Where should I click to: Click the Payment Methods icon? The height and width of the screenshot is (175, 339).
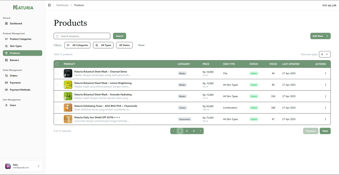[x=6, y=90]
